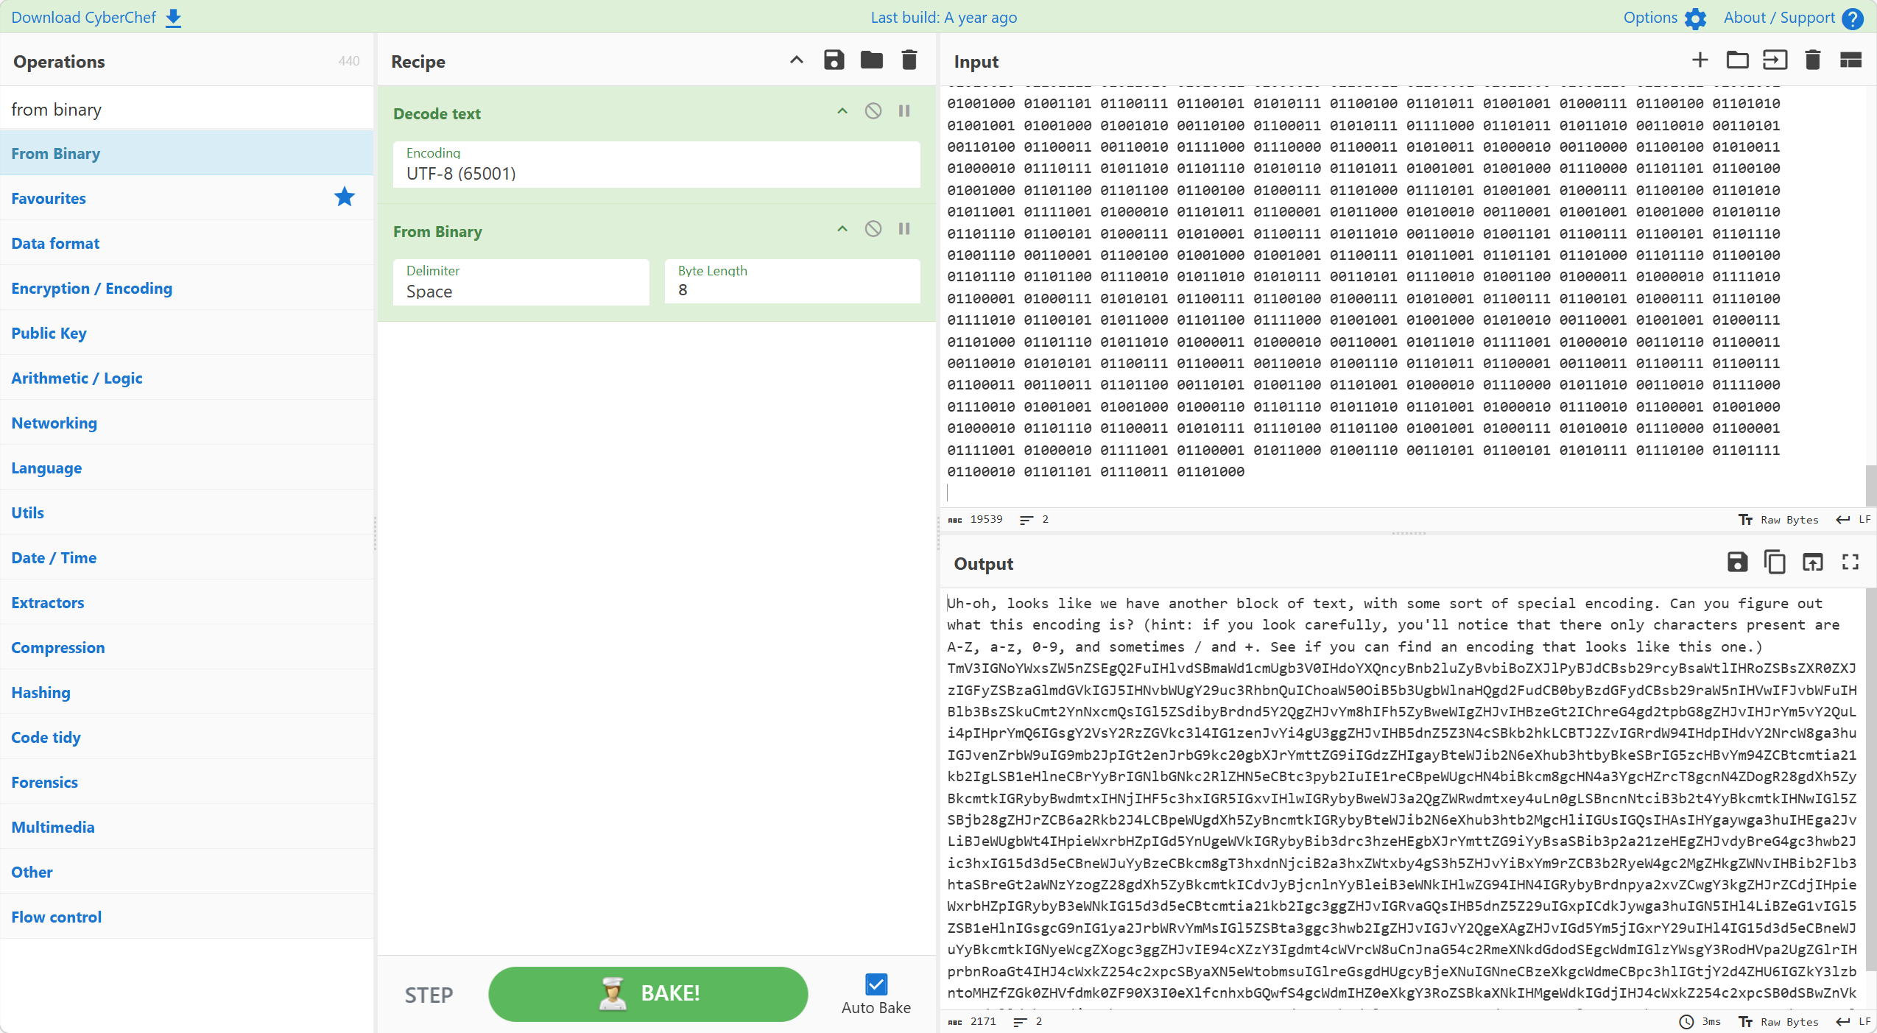Expand the Data format category

(x=55, y=244)
